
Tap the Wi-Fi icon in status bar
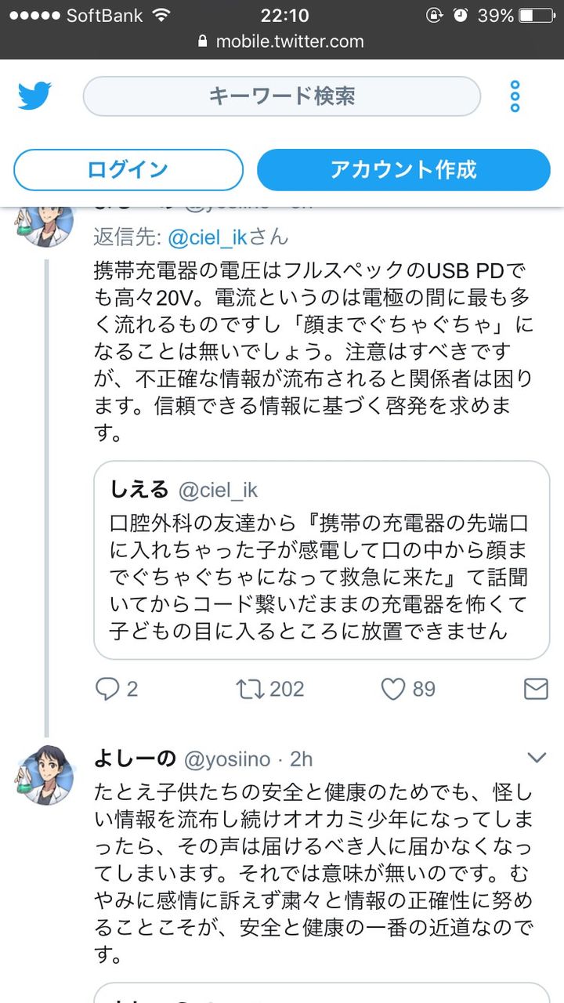tap(162, 15)
